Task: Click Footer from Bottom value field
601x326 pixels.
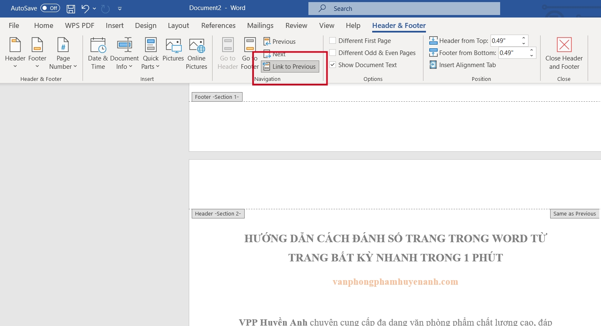Action: click(x=513, y=53)
